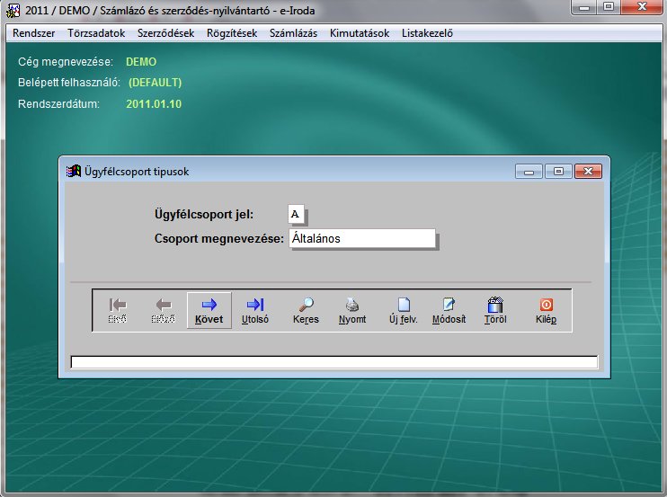Image resolution: width=667 pixels, height=497 pixels.
Task: Jump to last record with Utolsó
Action: pyautogui.click(x=255, y=310)
